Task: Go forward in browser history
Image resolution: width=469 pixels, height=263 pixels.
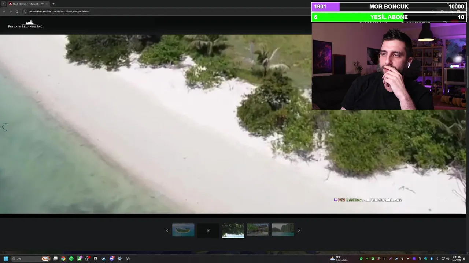Action: [x=10, y=11]
